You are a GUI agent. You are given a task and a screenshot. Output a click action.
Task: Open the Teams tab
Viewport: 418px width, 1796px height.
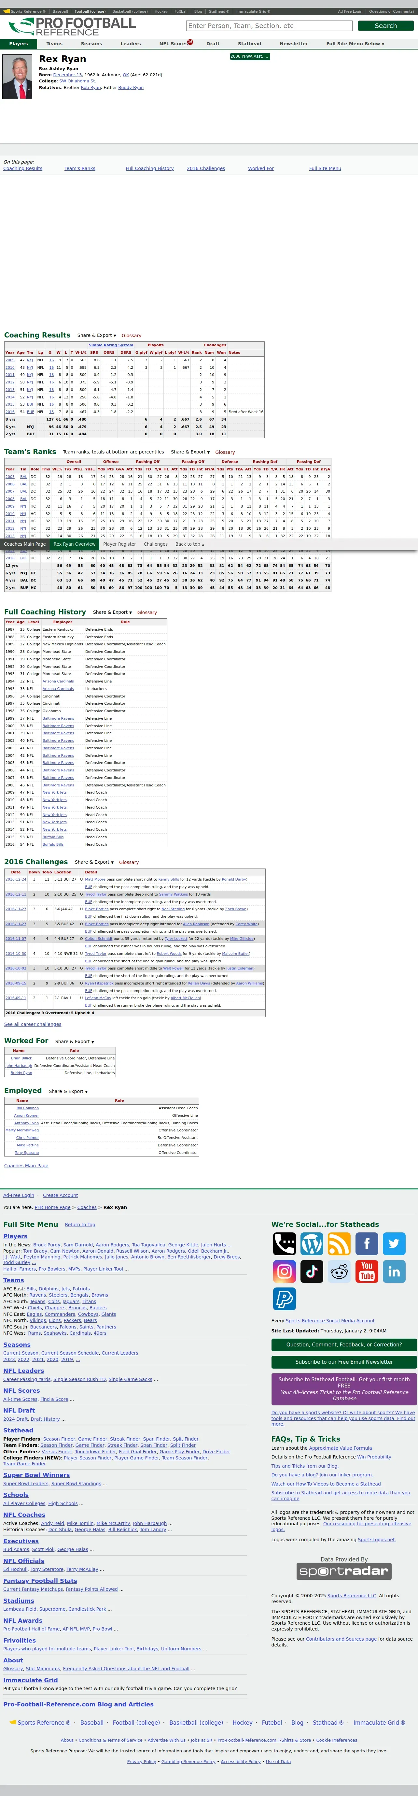point(54,43)
